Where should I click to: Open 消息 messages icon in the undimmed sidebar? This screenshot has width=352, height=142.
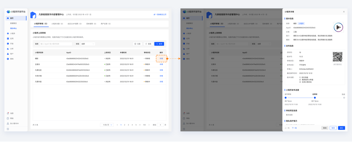[x=8, y=113]
